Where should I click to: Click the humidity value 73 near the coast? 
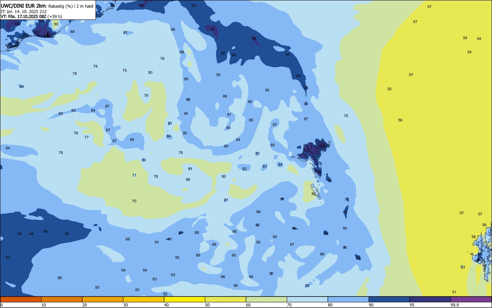[x=463, y=267]
